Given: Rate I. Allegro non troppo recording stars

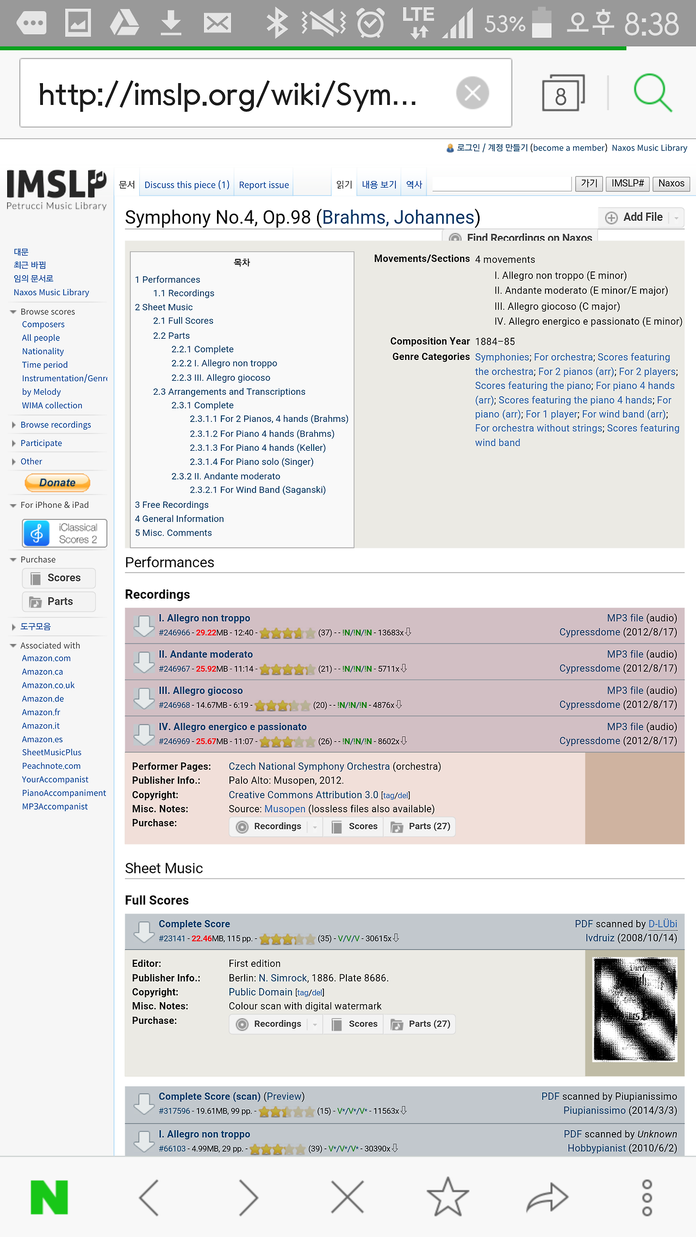Looking at the screenshot, I should point(287,633).
